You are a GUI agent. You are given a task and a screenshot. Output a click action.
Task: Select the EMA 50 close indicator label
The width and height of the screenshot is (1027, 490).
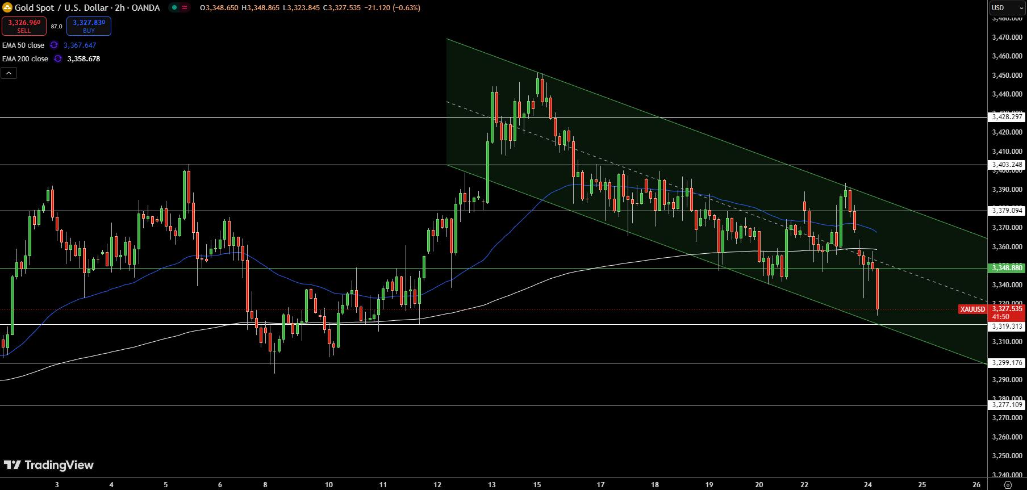pos(23,45)
